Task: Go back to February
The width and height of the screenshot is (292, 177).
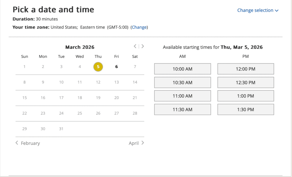Action: (28, 143)
